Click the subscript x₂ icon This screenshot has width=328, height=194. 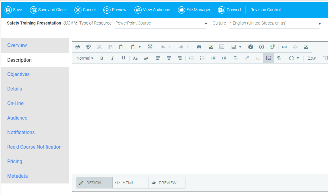coord(258,58)
